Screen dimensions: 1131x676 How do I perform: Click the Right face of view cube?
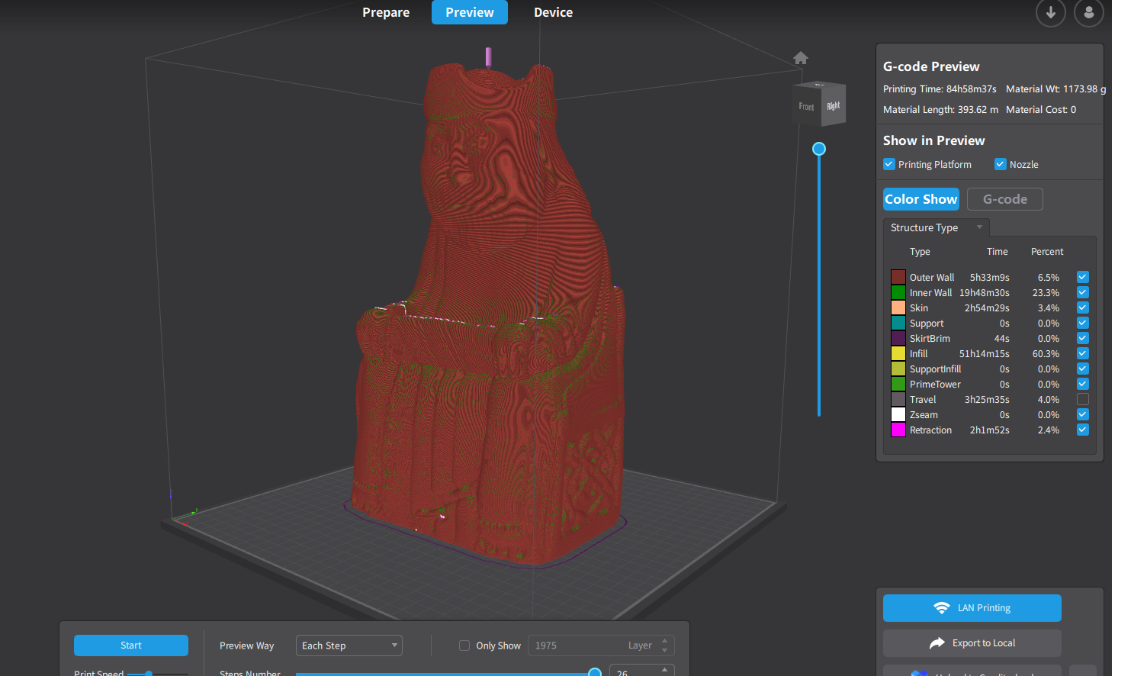pyautogui.click(x=834, y=105)
